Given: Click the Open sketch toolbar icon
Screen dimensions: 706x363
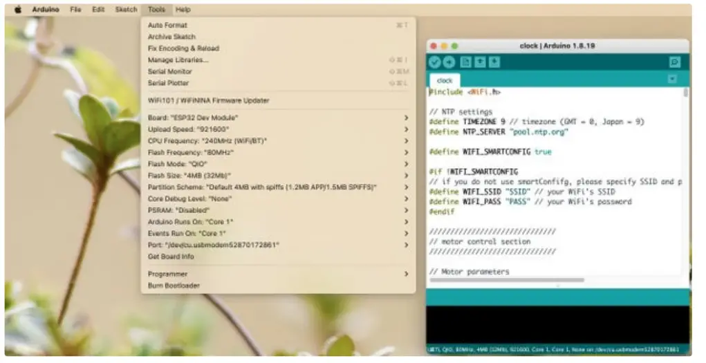Looking at the screenshot, I should click(480, 62).
